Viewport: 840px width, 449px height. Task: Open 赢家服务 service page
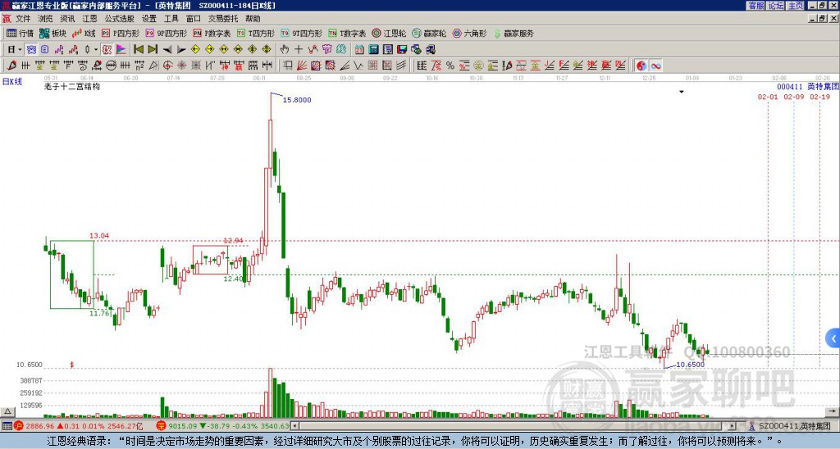point(514,33)
